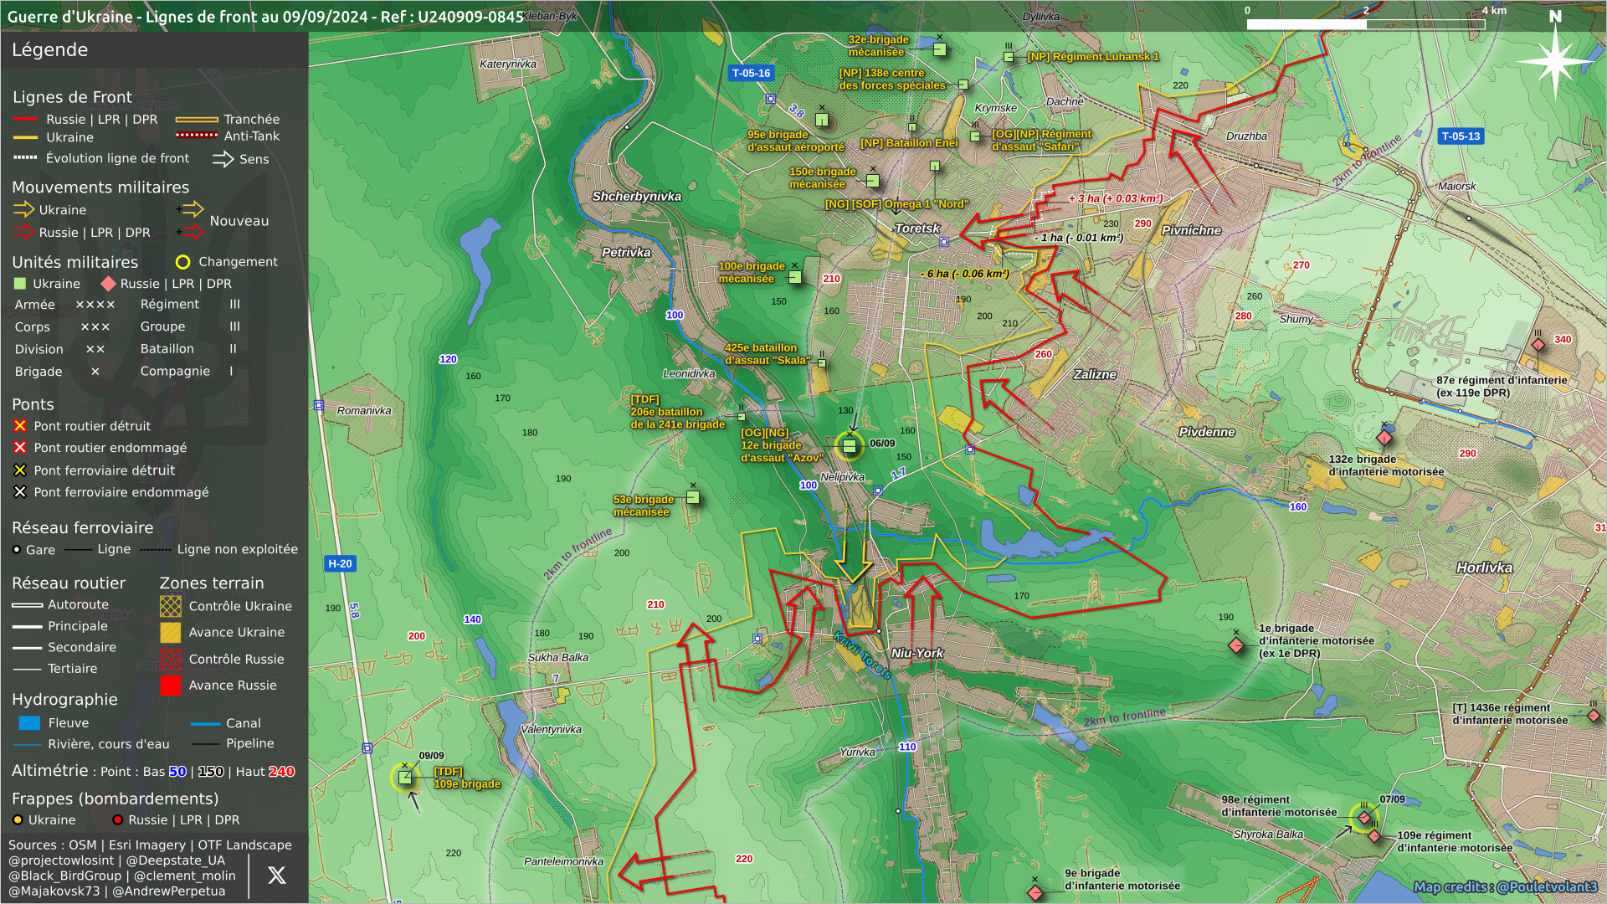Click the circled 12e brigade Azov marker
This screenshot has width=1607, height=904.
[849, 445]
